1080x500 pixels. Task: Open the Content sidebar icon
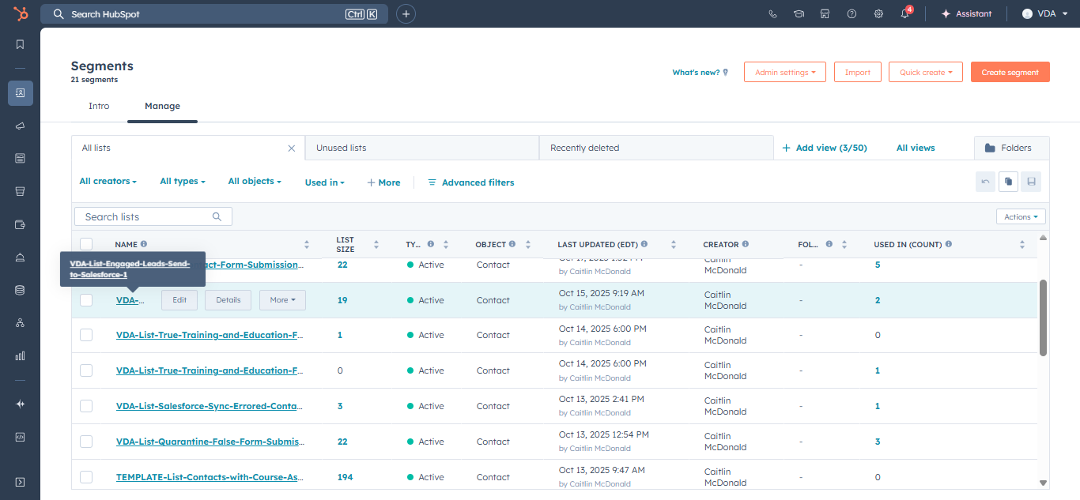point(20,158)
